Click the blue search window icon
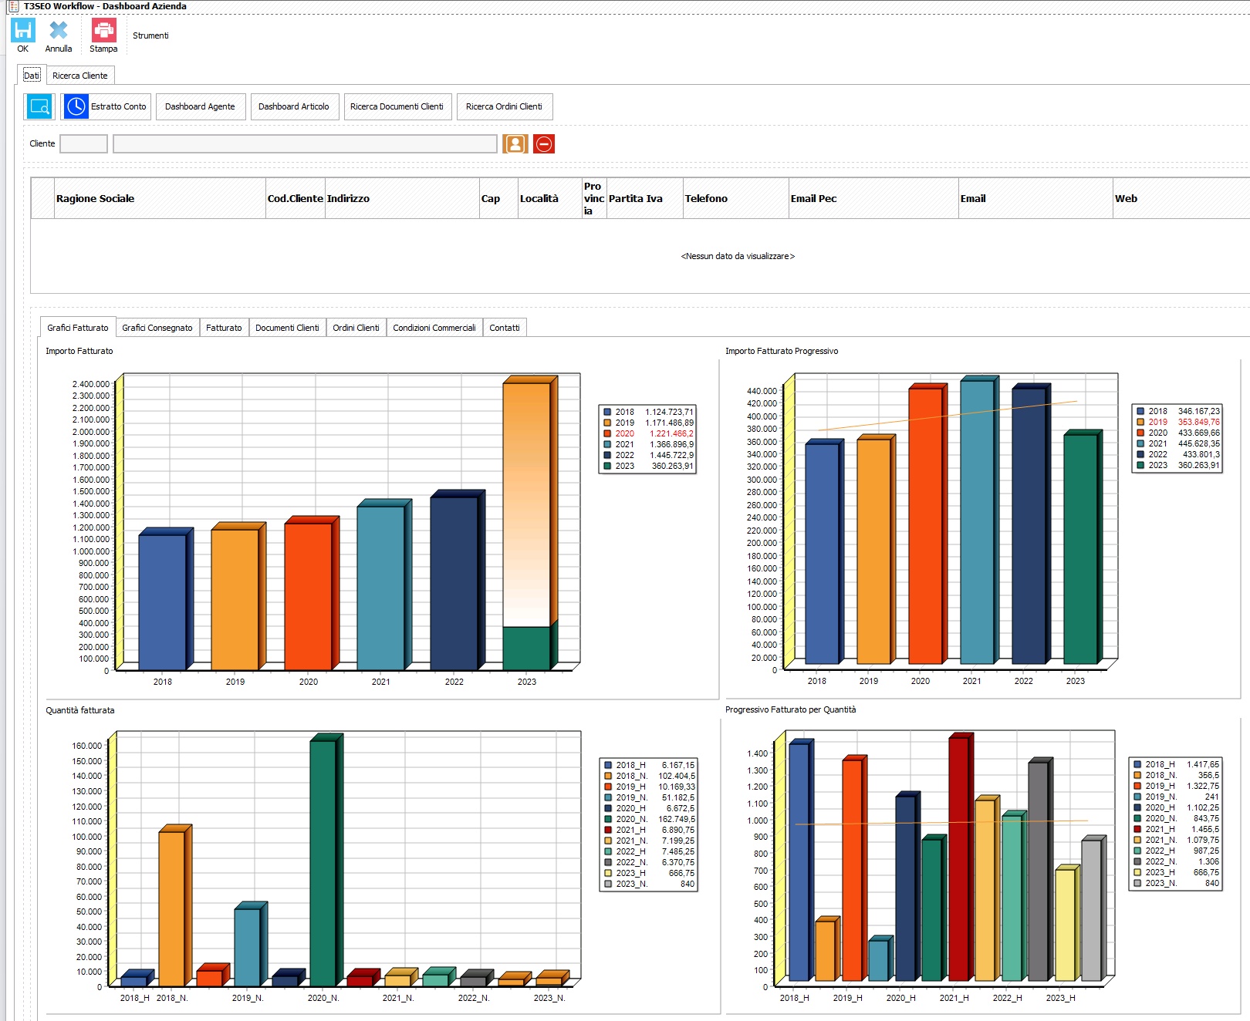1250x1021 pixels. 39,106
